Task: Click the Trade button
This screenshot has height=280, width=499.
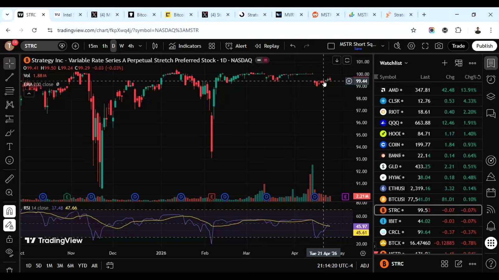Action: (x=458, y=46)
